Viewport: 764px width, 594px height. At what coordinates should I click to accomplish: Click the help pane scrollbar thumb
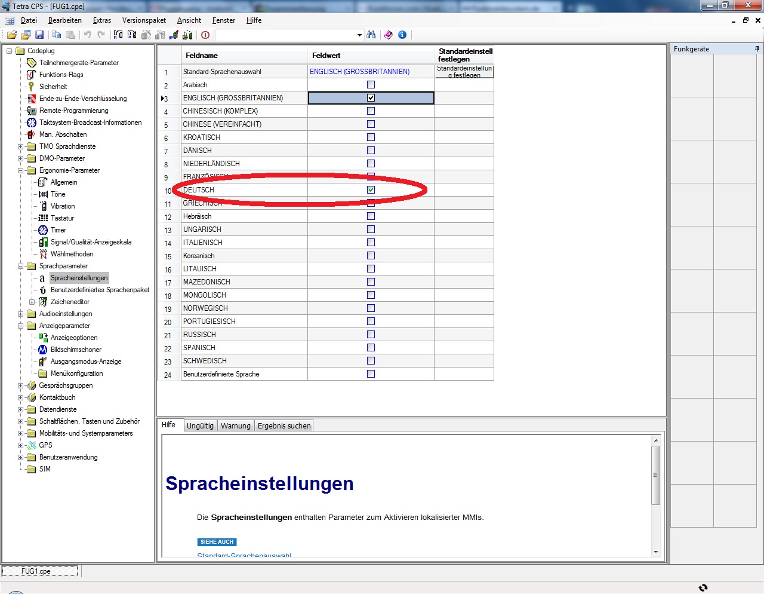[656, 476]
